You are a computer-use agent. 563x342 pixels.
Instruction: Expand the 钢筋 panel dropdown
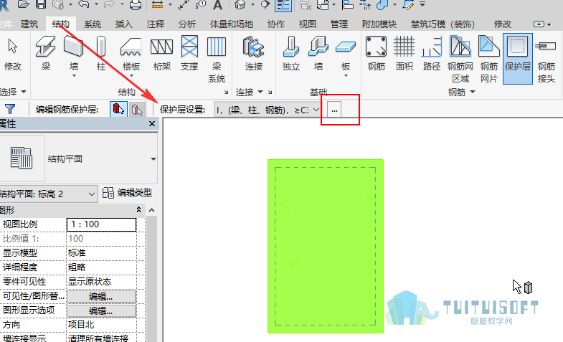pyautogui.click(x=473, y=92)
